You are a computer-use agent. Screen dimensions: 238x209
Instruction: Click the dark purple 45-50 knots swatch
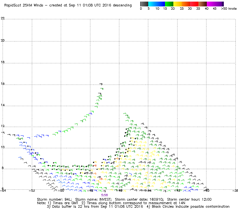coord(219,4)
